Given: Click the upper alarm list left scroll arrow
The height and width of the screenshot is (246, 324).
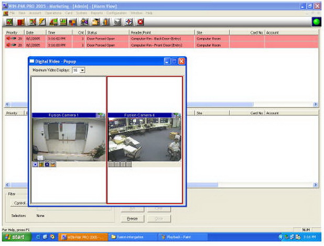Looking at the screenshot, I should coord(7,104).
